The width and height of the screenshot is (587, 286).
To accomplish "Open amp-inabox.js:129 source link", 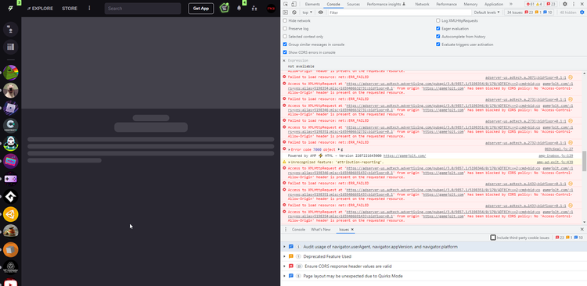I will [x=556, y=156].
